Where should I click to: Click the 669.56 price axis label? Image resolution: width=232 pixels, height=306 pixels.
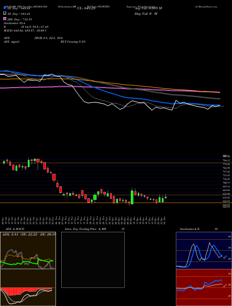coord(226,190)
